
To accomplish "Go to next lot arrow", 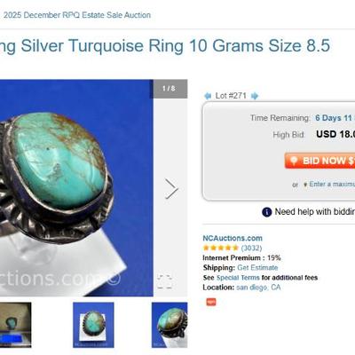I will point(255,96).
